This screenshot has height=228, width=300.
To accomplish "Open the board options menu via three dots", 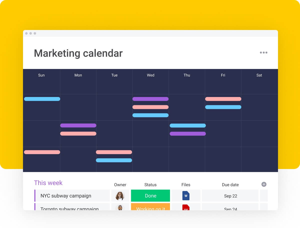I will (x=263, y=52).
